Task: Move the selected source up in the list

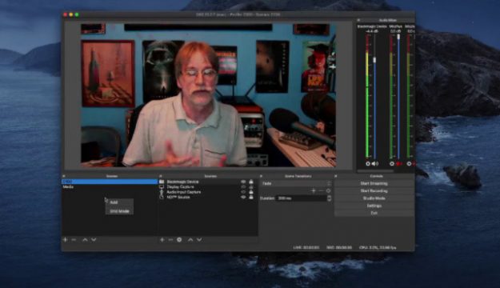Action: pos(190,239)
